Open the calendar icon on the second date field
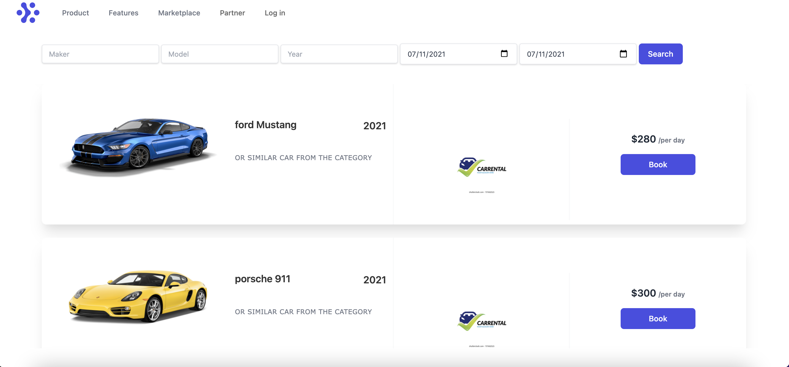The image size is (789, 367). click(624, 54)
